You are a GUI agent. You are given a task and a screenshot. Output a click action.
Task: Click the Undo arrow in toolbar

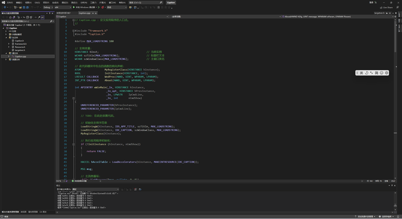pyautogui.click(x=32, y=7)
